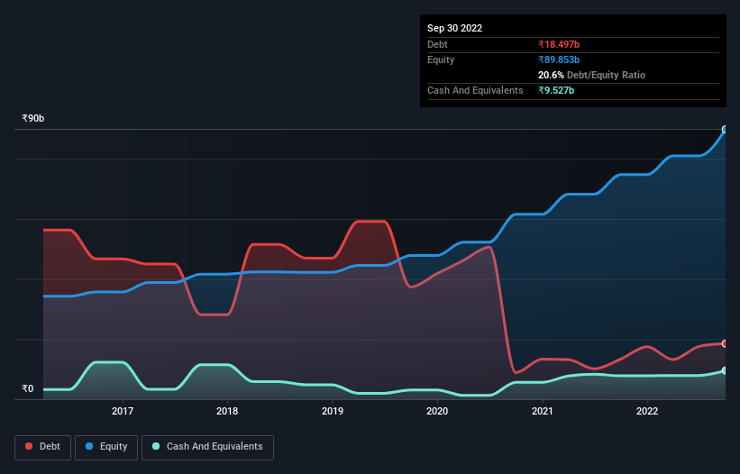This screenshot has height=474, width=740.
Task: Click the ₹90b y-axis label
Action: click(x=33, y=118)
